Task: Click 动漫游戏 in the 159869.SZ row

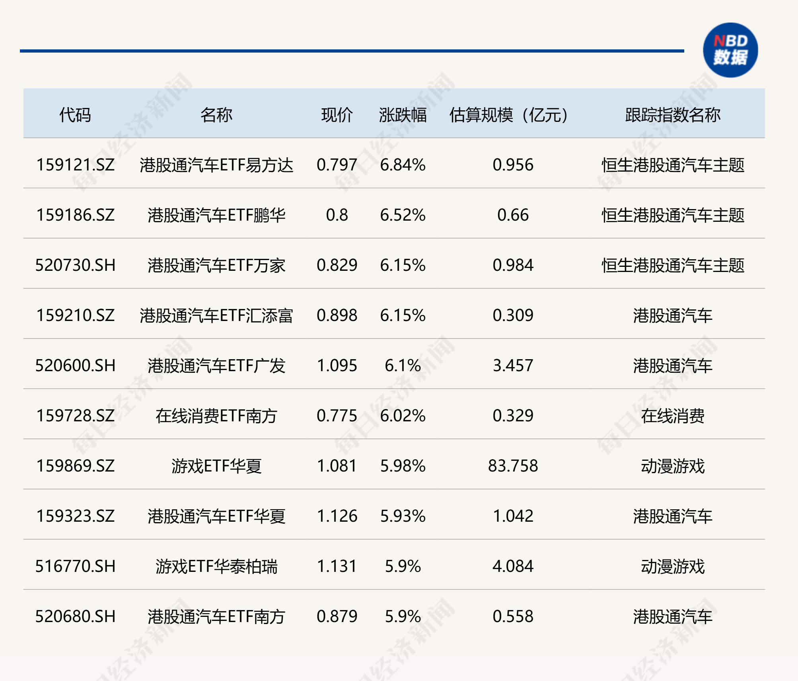Action: point(673,466)
